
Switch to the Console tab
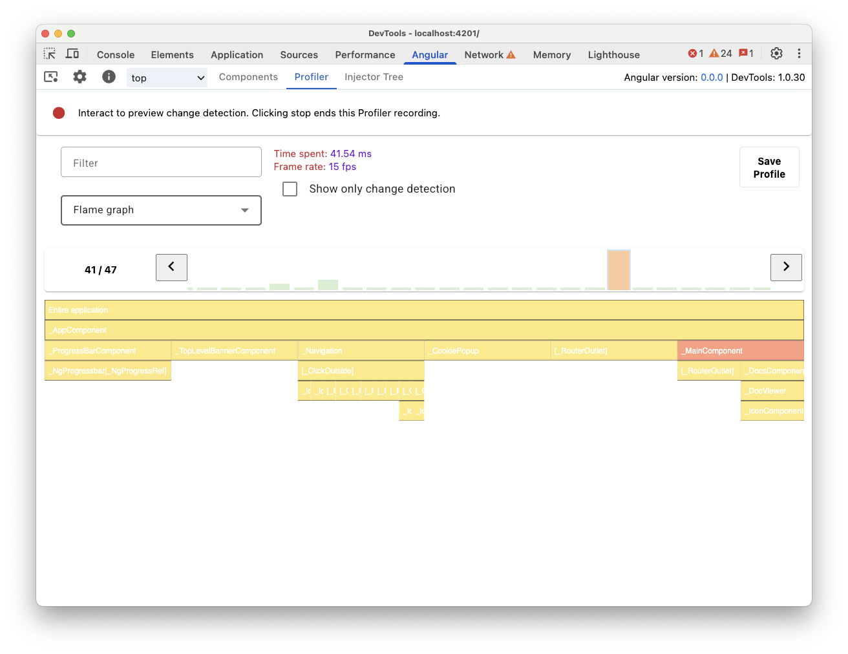(x=115, y=54)
